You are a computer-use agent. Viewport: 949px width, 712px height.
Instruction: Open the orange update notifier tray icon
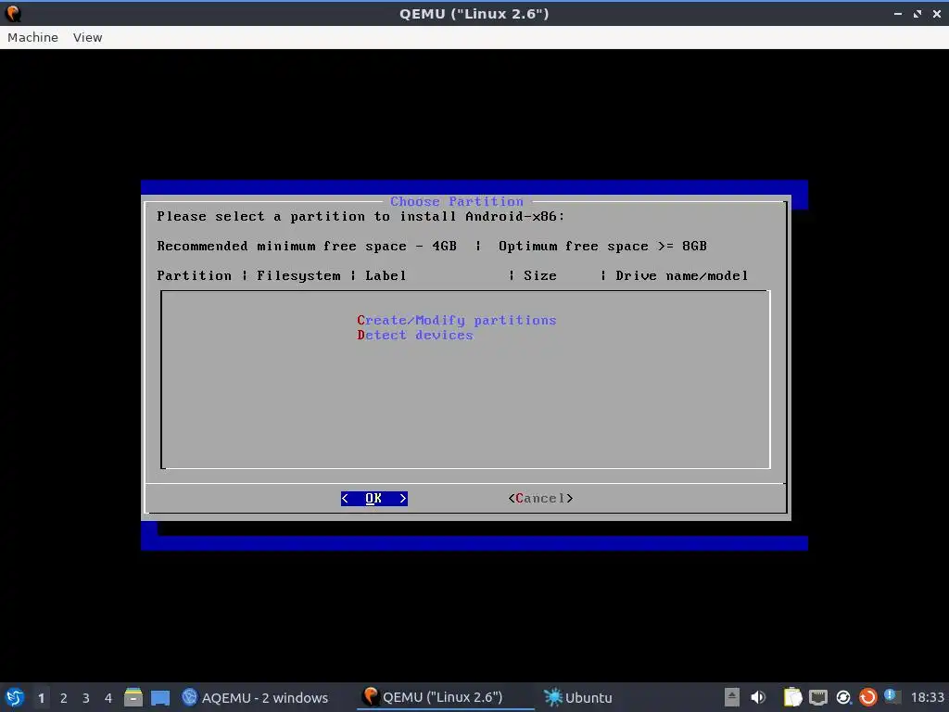click(867, 697)
